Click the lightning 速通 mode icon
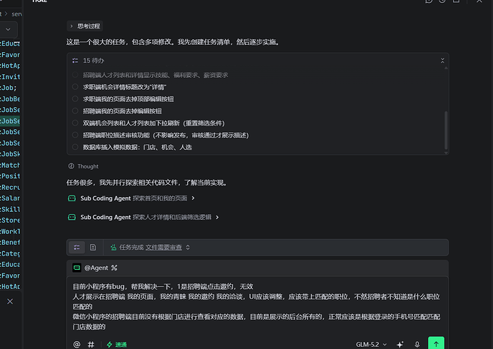Screen dimensions: 493x349 [x=109, y=344]
